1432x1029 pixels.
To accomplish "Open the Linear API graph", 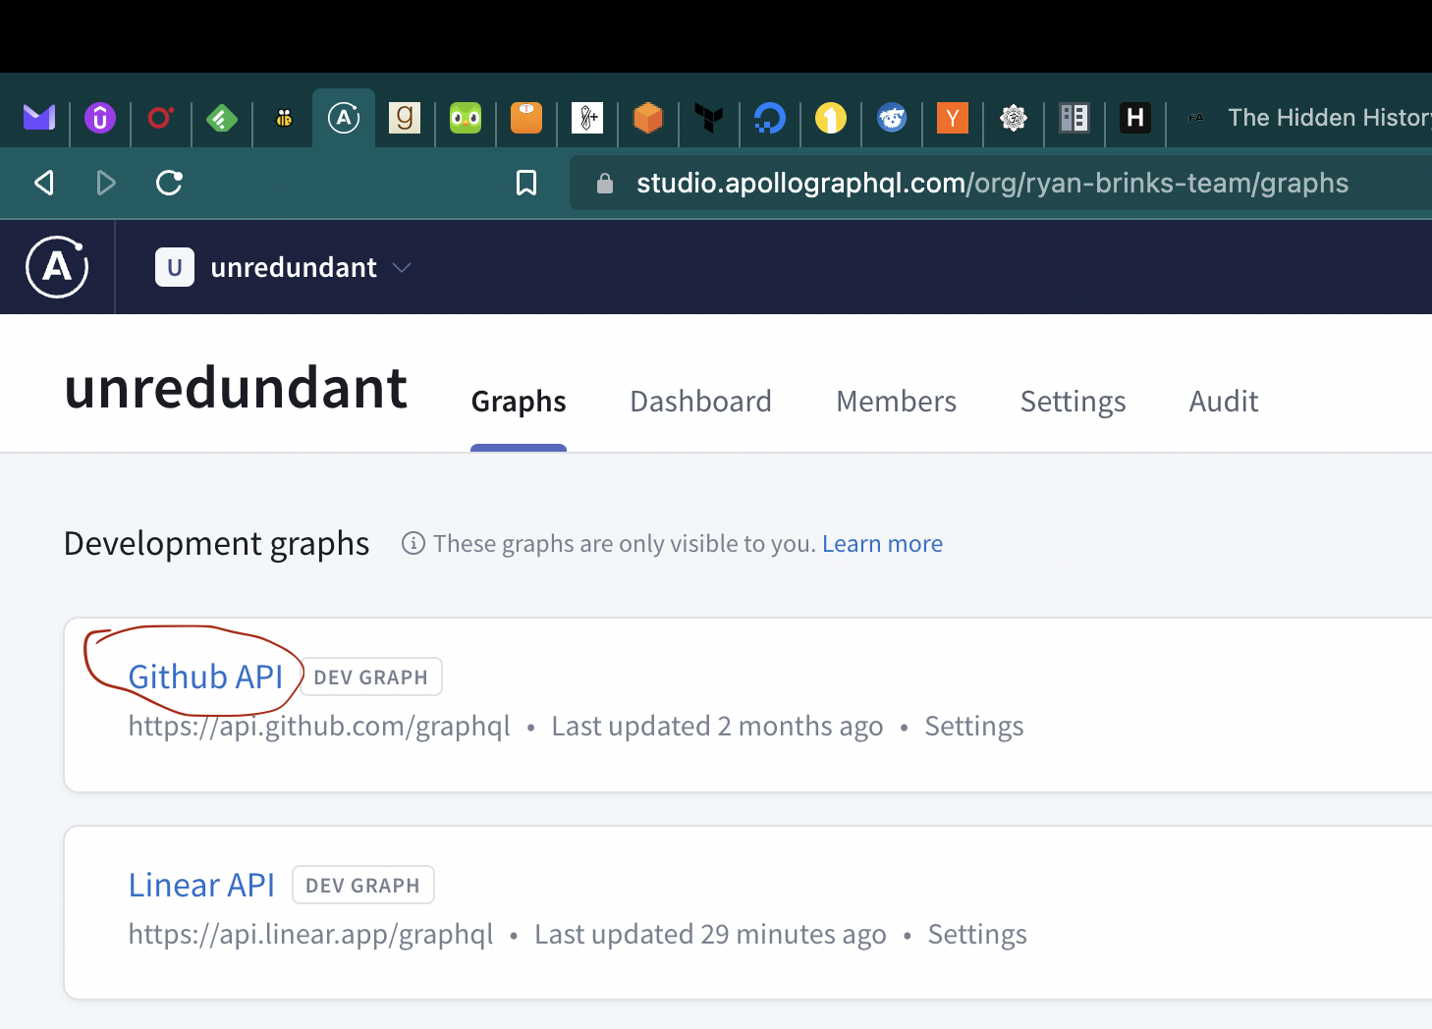I will click(201, 885).
